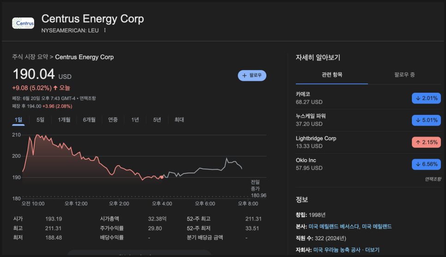This screenshot has height=257, width=446.
Task: Switch chart to the 1개월 range
Action: pyautogui.click(x=64, y=120)
